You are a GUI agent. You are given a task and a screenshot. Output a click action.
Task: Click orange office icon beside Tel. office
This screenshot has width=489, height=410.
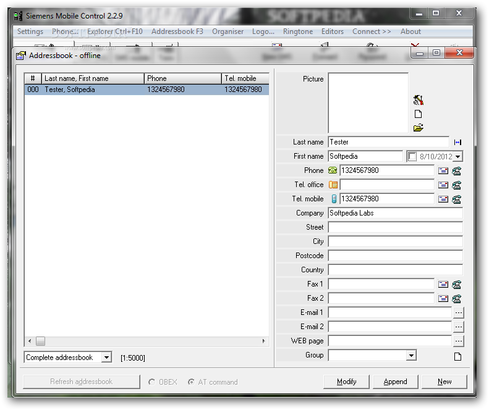333,185
